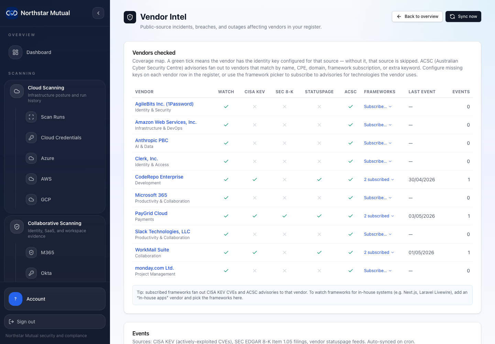Click the GCP cloud icon
Viewport: 495px width, 344px height.
pos(31,200)
